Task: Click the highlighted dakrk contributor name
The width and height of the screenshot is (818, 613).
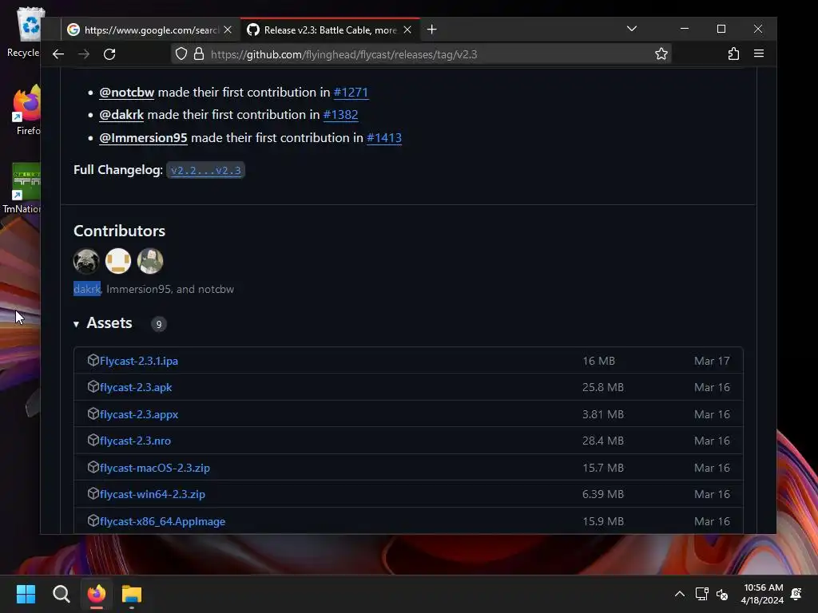Action: [87, 289]
